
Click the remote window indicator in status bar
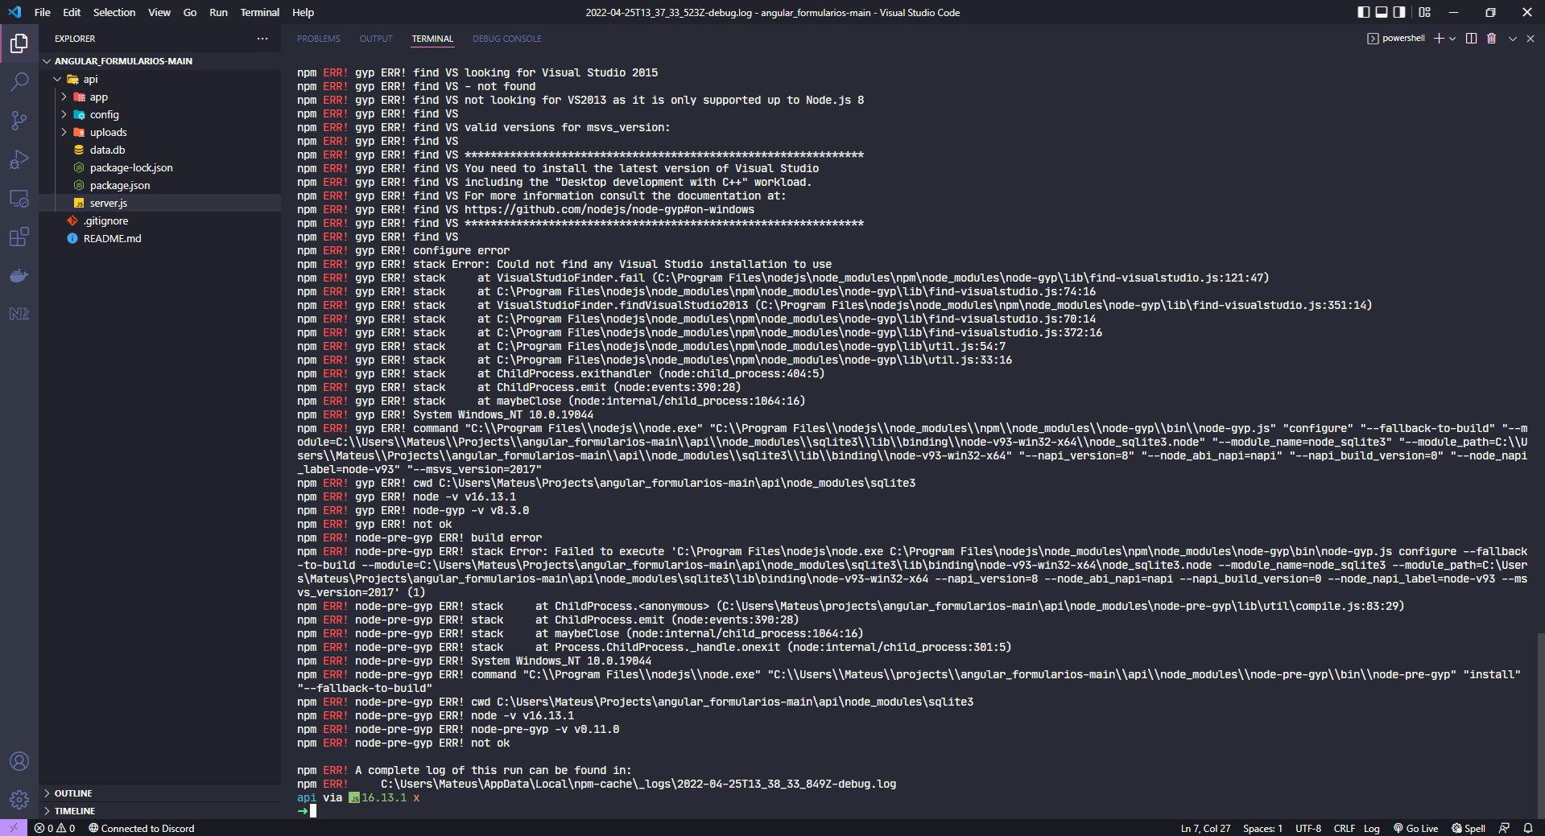coord(14,828)
